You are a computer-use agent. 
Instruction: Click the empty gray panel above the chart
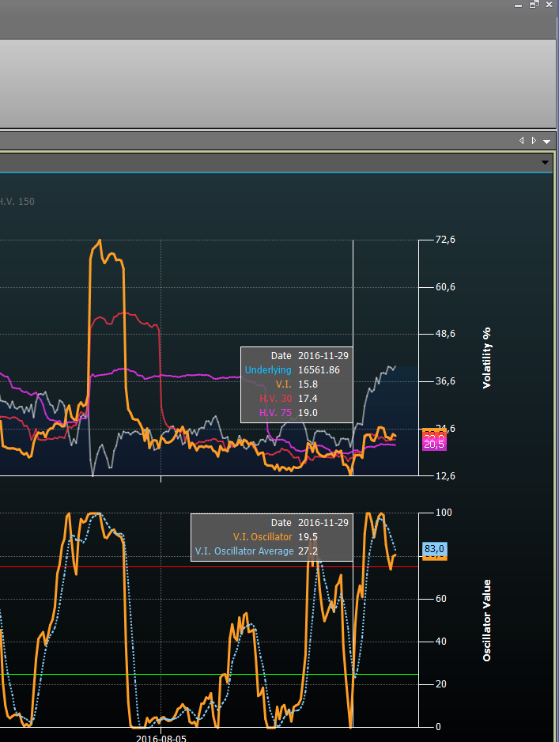point(278,83)
